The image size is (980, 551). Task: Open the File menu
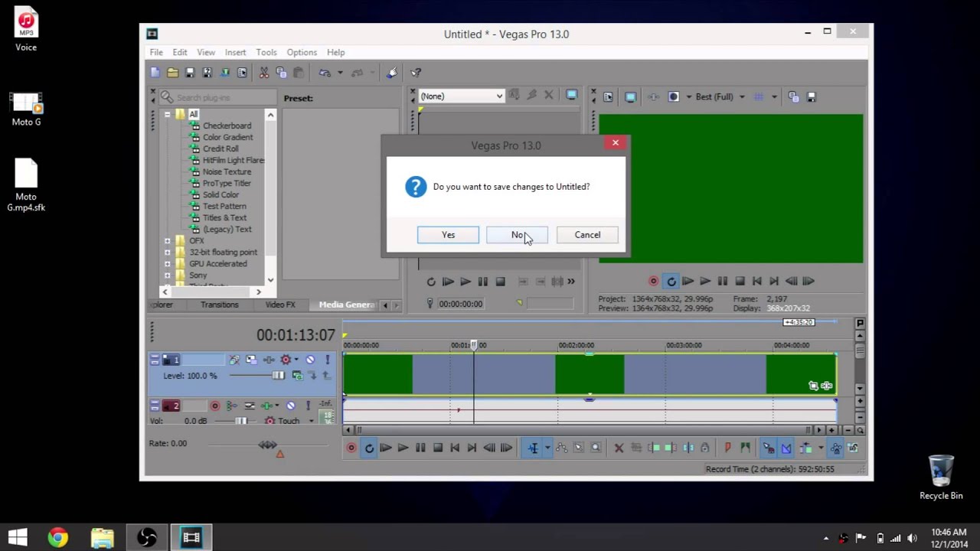(x=156, y=52)
